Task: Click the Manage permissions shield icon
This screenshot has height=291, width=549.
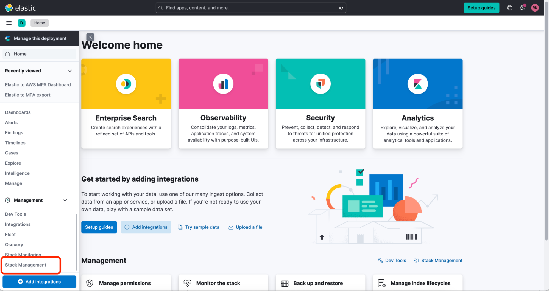Action: pyautogui.click(x=90, y=283)
